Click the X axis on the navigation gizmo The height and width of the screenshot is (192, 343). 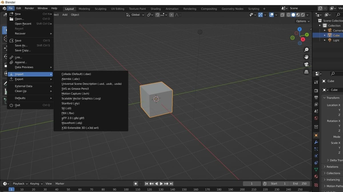303,39
